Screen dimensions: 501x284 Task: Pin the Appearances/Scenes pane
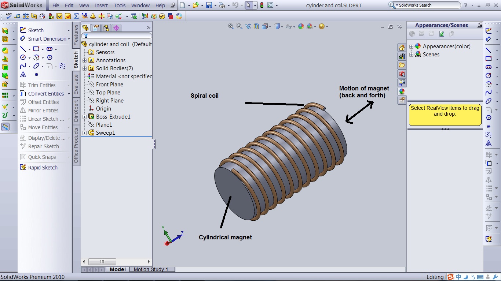point(480,25)
